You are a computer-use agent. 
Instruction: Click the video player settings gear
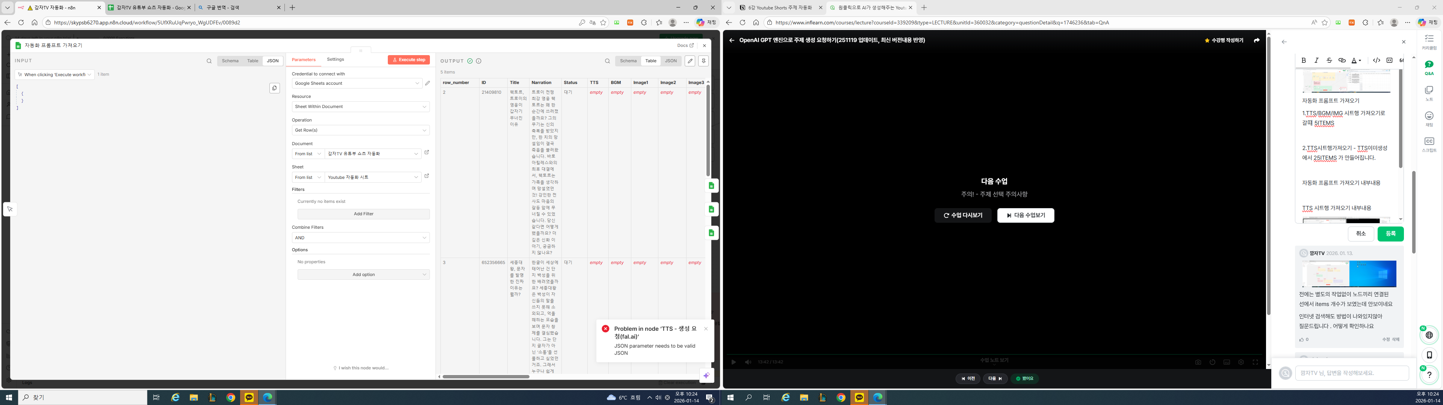[x=1241, y=362]
